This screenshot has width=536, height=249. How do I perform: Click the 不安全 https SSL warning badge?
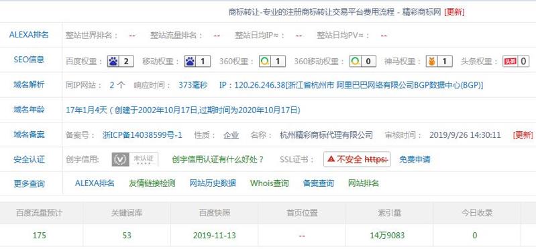point(357,159)
